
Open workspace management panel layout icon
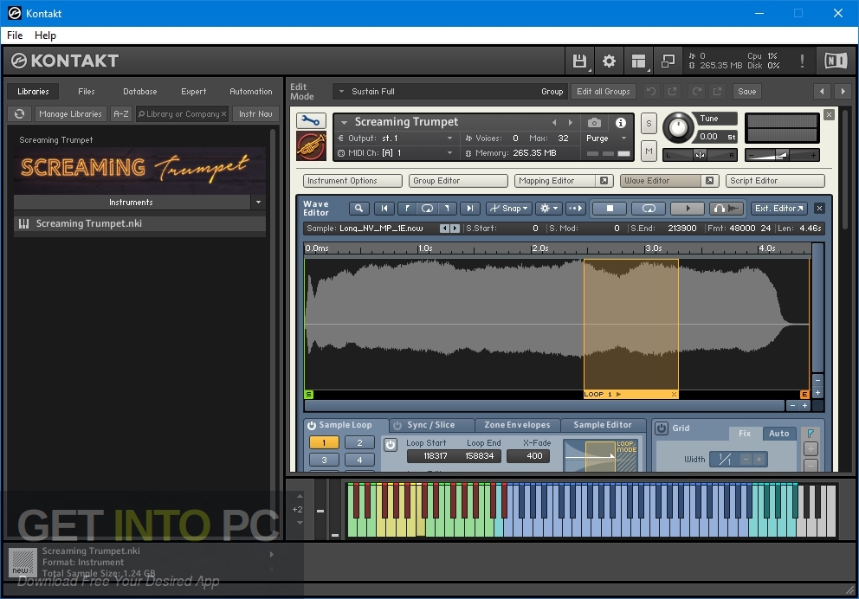tap(638, 61)
